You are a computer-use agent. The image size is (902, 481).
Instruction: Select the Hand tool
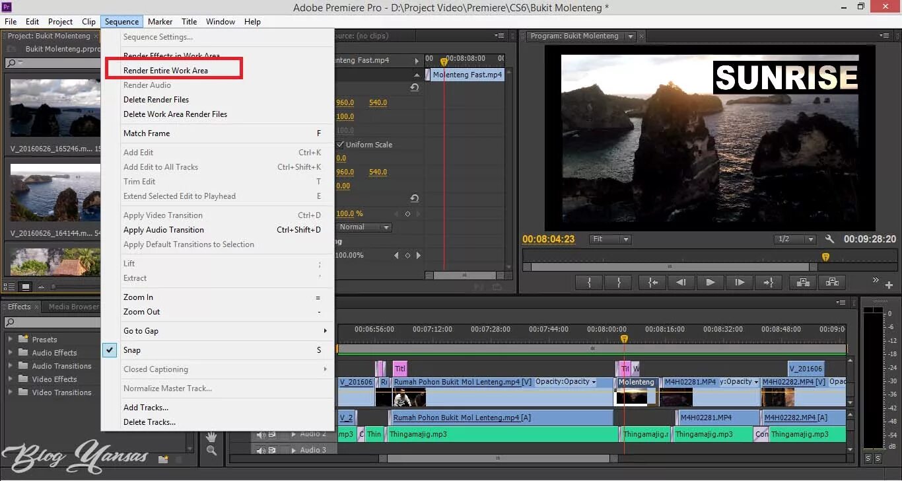[x=211, y=437]
